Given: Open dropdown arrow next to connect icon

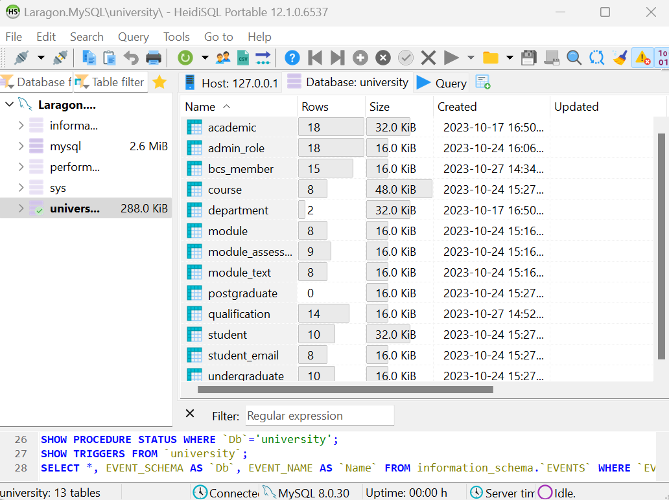Looking at the screenshot, I should (x=41, y=57).
